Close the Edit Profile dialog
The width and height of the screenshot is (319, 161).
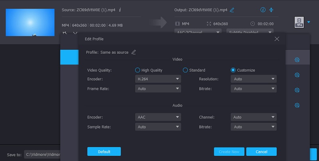click(277, 39)
